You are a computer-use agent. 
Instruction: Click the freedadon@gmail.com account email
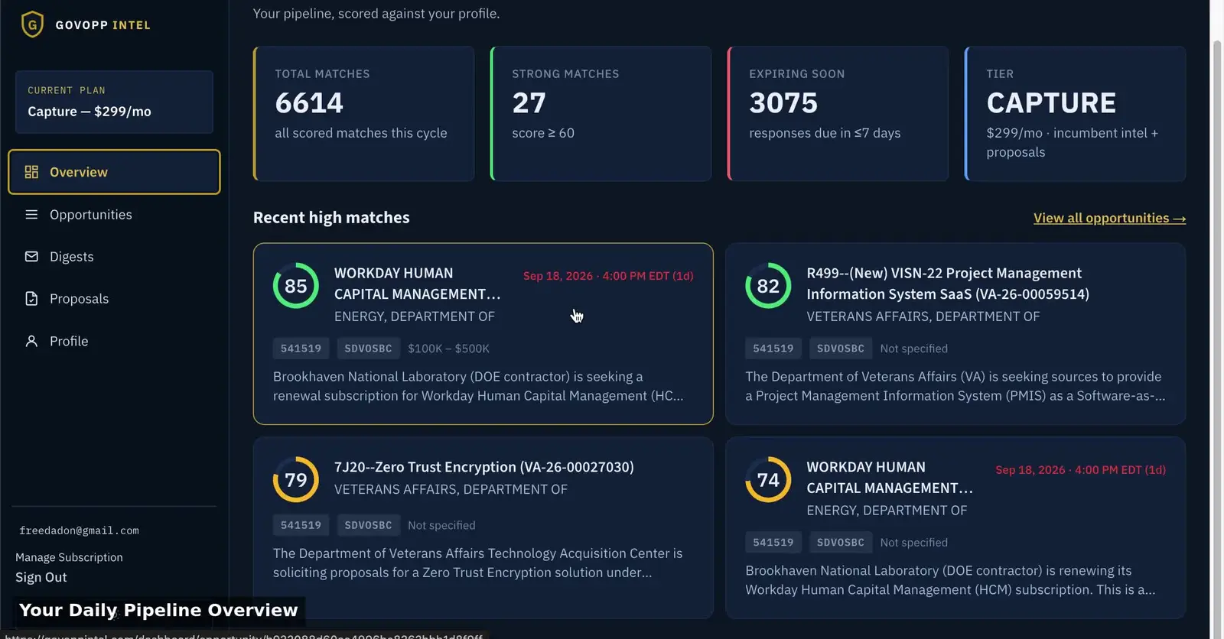pyautogui.click(x=79, y=530)
